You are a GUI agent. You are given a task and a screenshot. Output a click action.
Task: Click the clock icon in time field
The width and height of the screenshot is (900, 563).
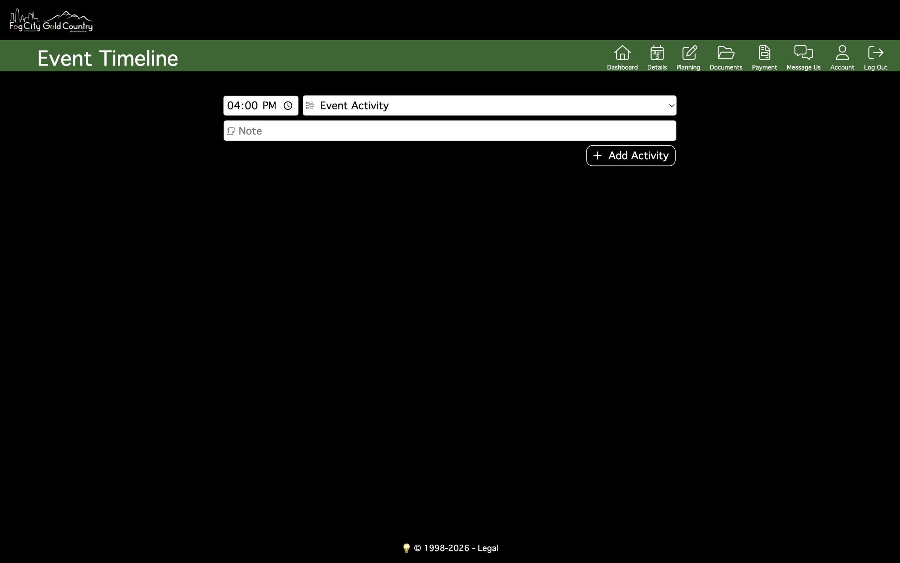click(x=288, y=106)
